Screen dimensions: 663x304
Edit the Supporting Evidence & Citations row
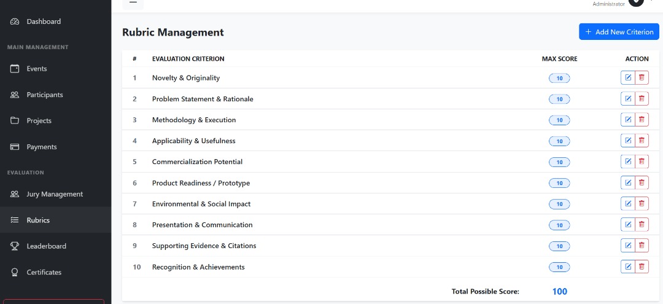coord(627,246)
